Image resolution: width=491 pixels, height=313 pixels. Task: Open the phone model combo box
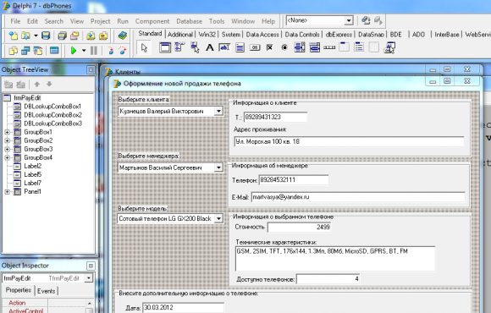coord(219,218)
